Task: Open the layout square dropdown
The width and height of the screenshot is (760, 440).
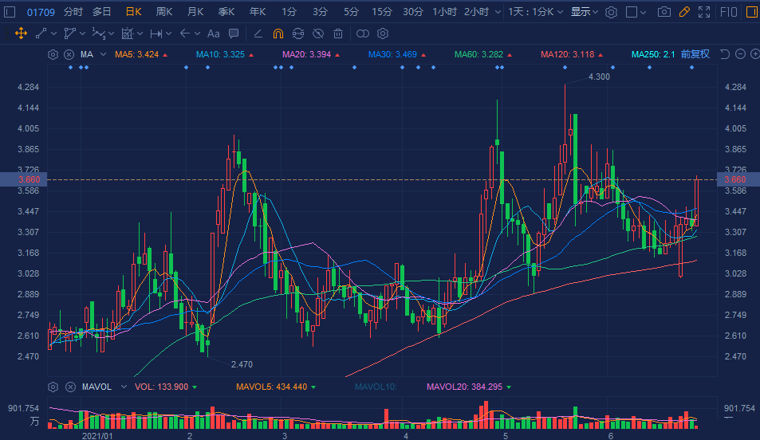Action: click(x=636, y=12)
